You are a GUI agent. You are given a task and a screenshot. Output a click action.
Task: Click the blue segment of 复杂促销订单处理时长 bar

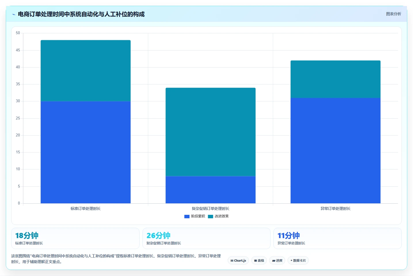point(210,190)
